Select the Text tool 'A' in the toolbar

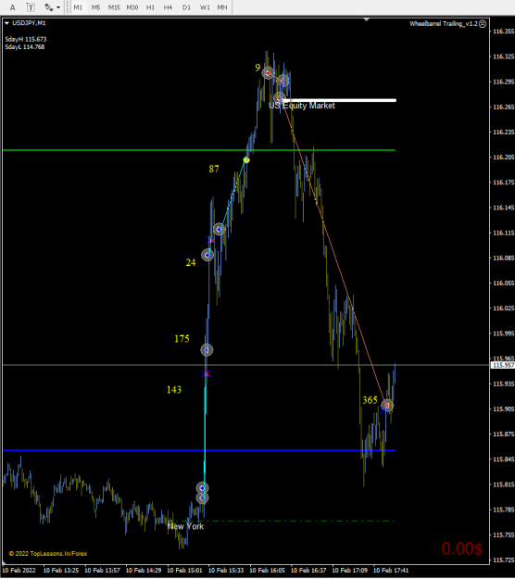tap(13, 7)
